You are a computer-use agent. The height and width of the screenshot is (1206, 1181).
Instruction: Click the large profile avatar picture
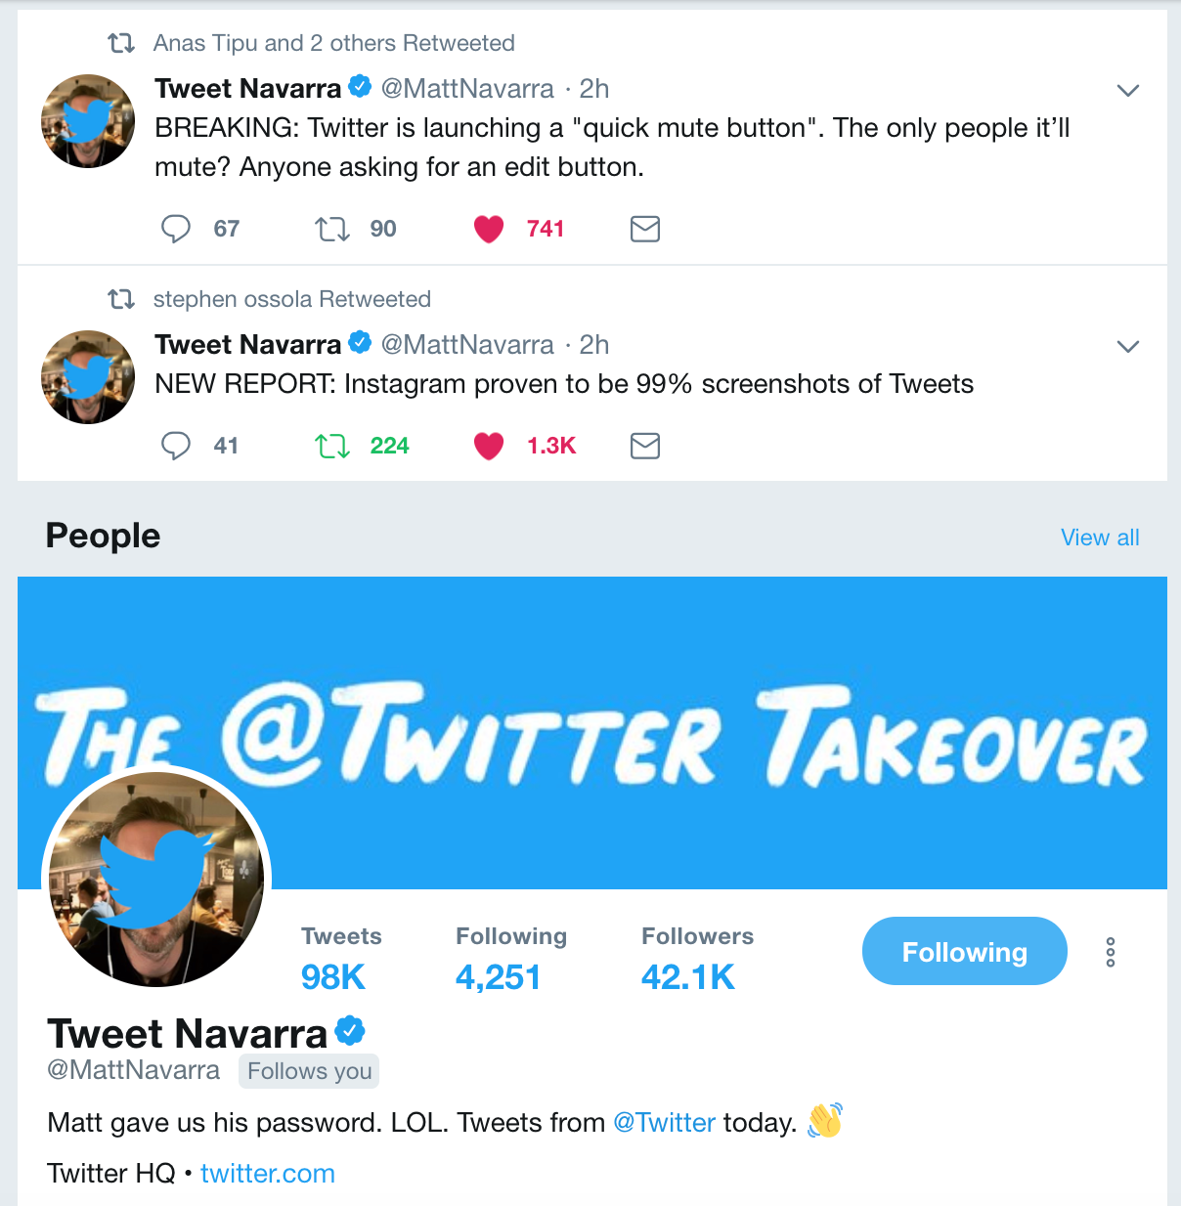tap(156, 879)
